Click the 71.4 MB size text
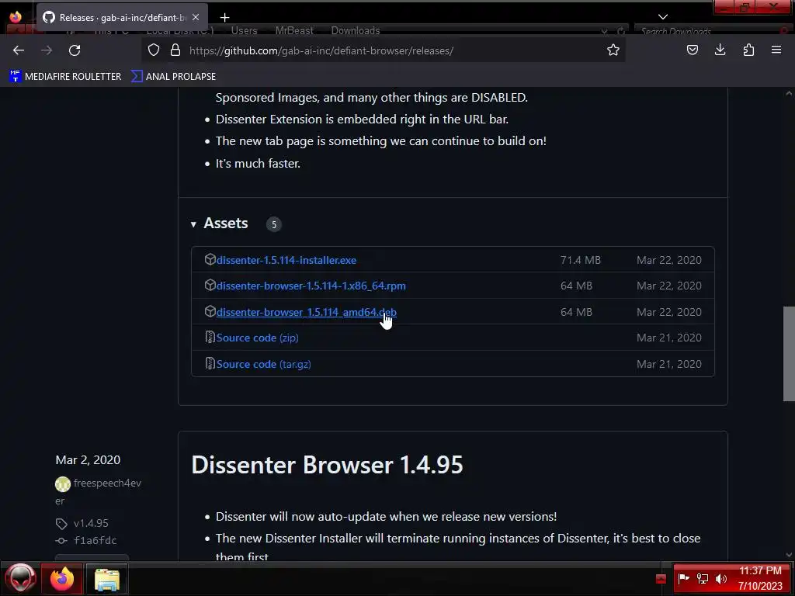 (x=581, y=260)
